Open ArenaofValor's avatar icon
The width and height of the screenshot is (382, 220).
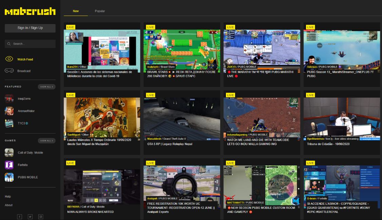point(9,111)
